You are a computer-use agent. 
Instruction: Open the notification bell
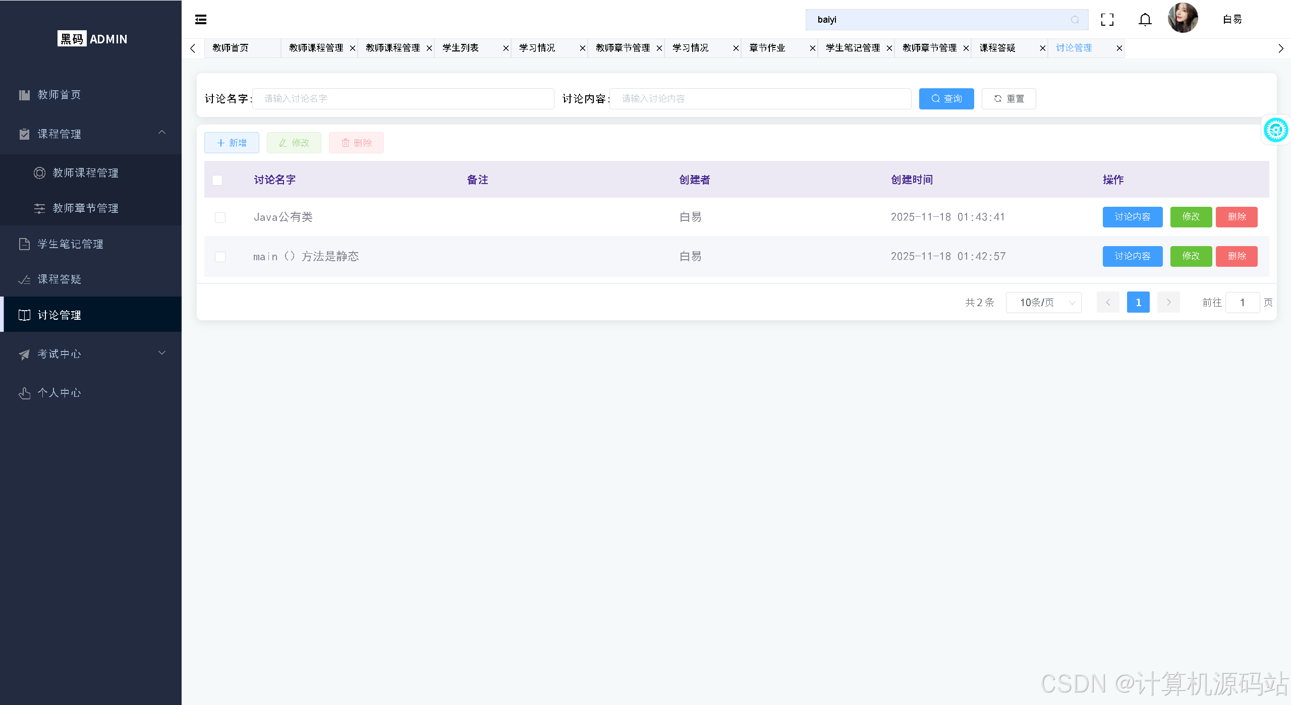(x=1145, y=20)
